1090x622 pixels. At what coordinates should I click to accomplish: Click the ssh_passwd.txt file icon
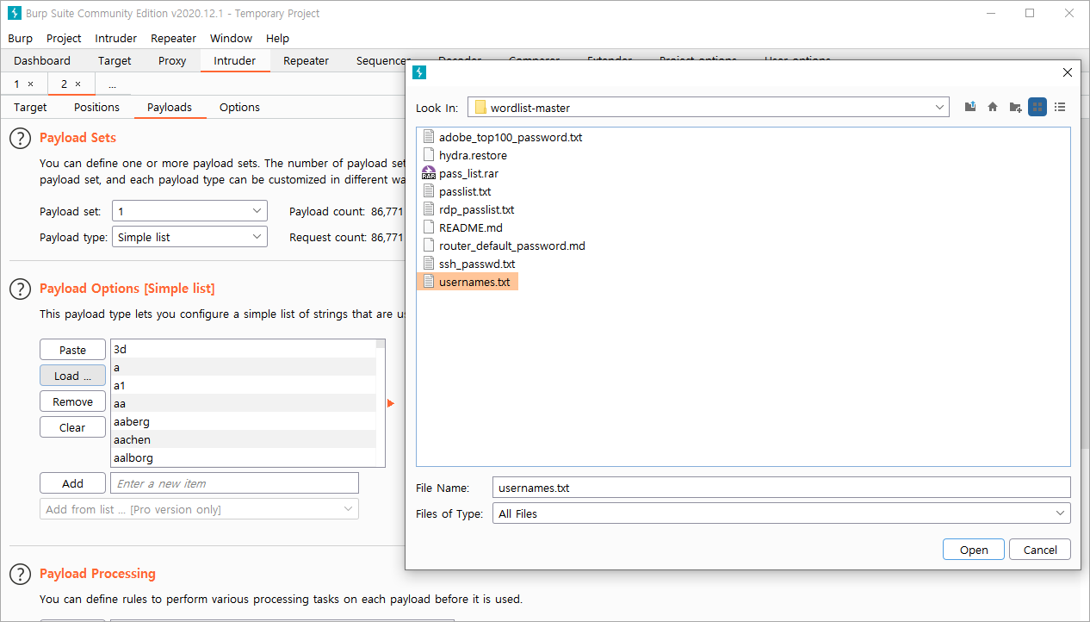(428, 264)
